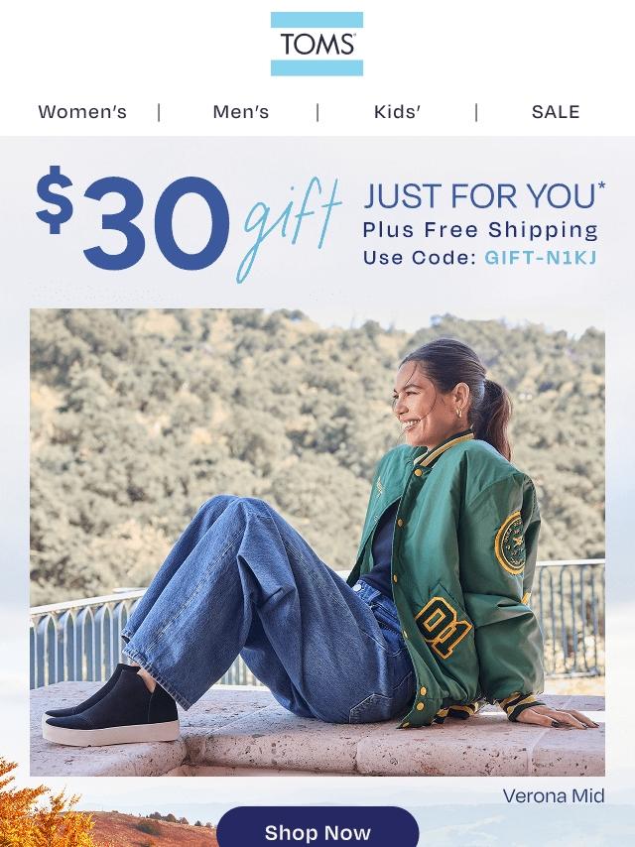Open the model photo on the ledge
This screenshot has width=635, height=847.
317,543
